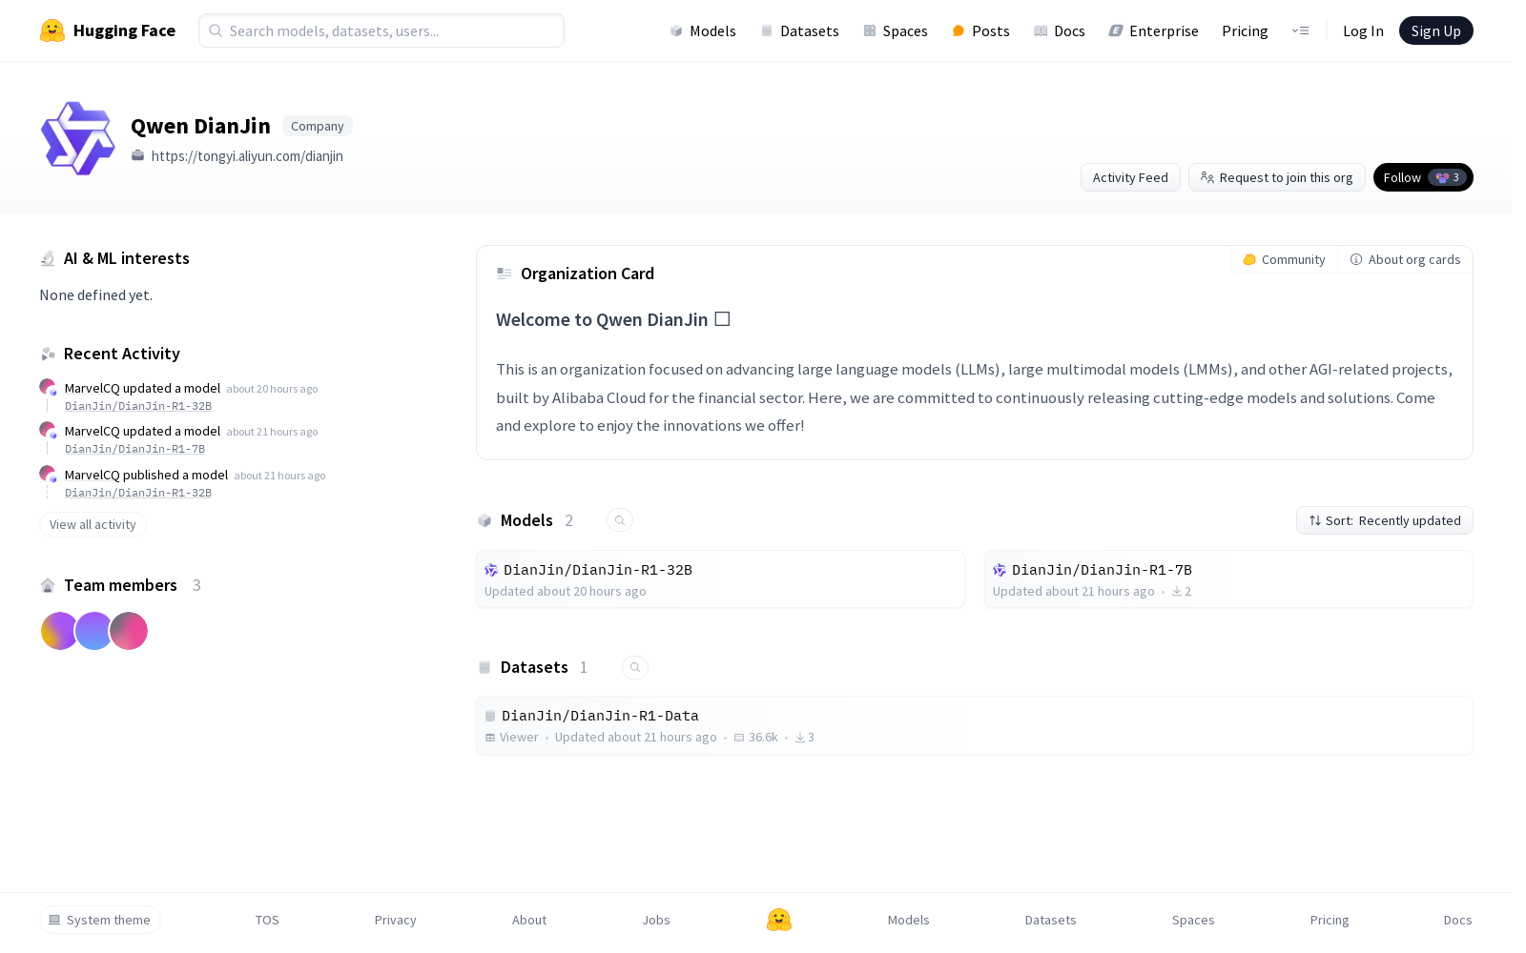Open third team member avatar

tap(129, 631)
